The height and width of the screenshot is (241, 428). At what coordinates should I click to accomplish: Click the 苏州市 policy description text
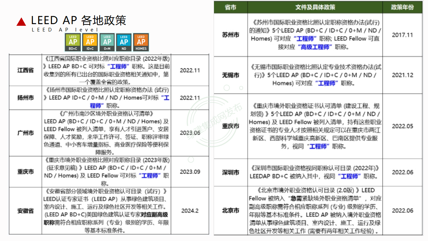point(315,34)
